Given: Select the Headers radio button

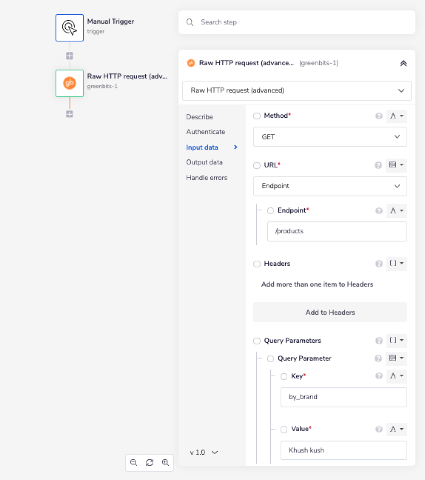Looking at the screenshot, I should tap(257, 264).
